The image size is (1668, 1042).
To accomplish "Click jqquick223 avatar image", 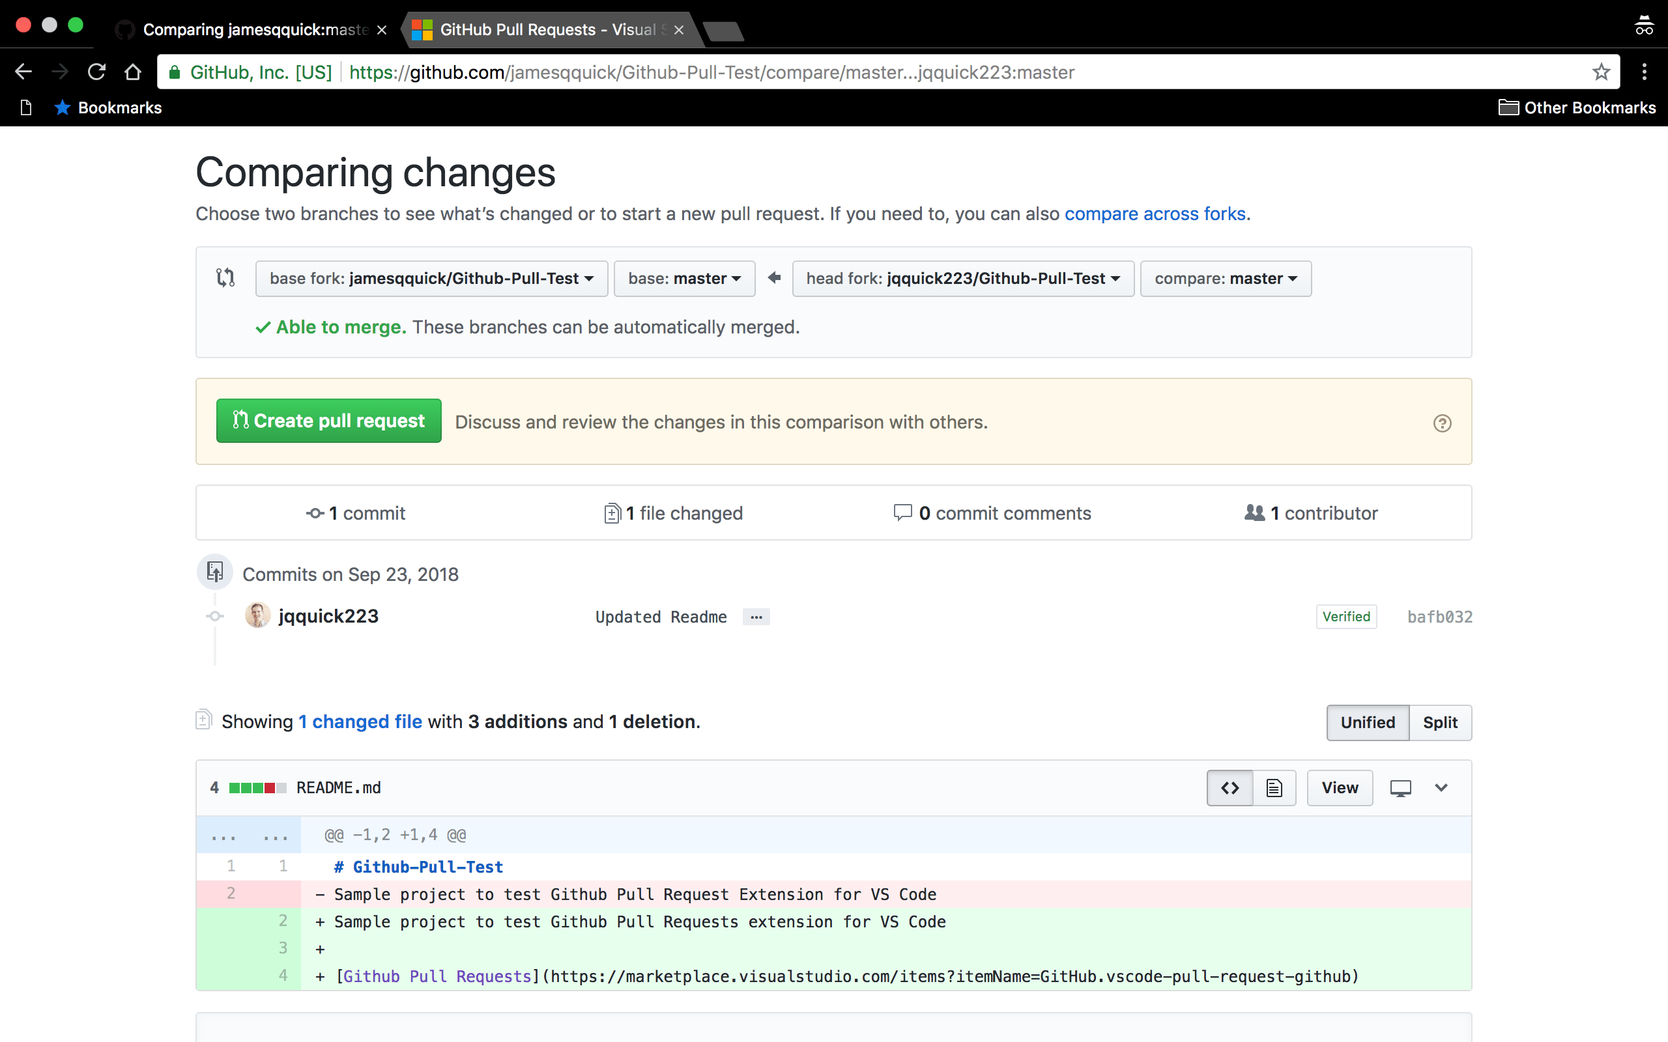I will [x=258, y=615].
